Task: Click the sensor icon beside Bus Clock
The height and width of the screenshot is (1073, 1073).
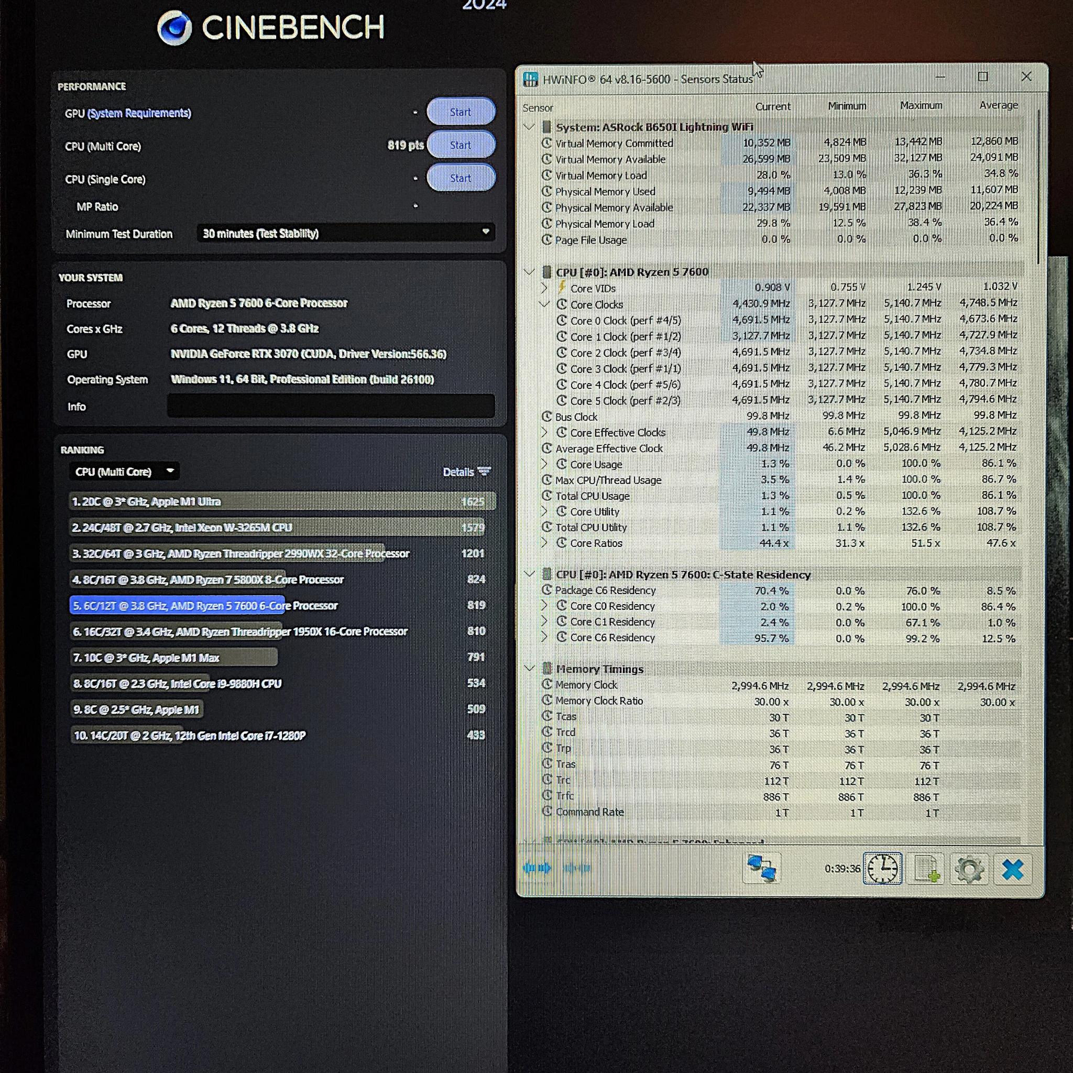Action: pyautogui.click(x=546, y=417)
